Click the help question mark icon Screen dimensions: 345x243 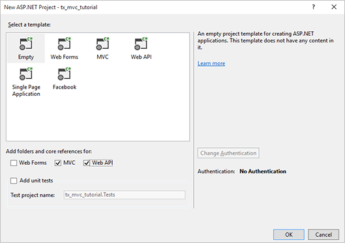pyautogui.click(x=314, y=7)
